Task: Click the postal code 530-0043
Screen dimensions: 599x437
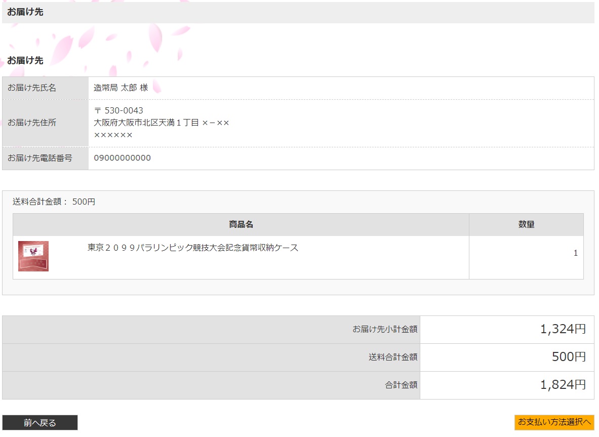Action: click(x=124, y=110)
